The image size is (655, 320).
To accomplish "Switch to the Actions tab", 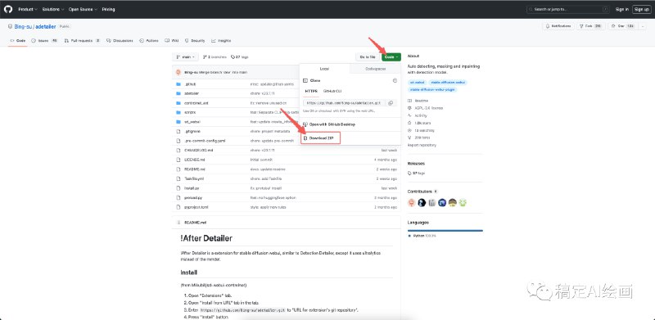I will (x=149, y=41).
